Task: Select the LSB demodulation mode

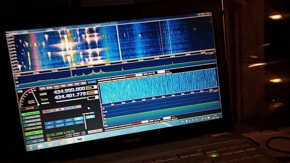Action: [63, 86]
